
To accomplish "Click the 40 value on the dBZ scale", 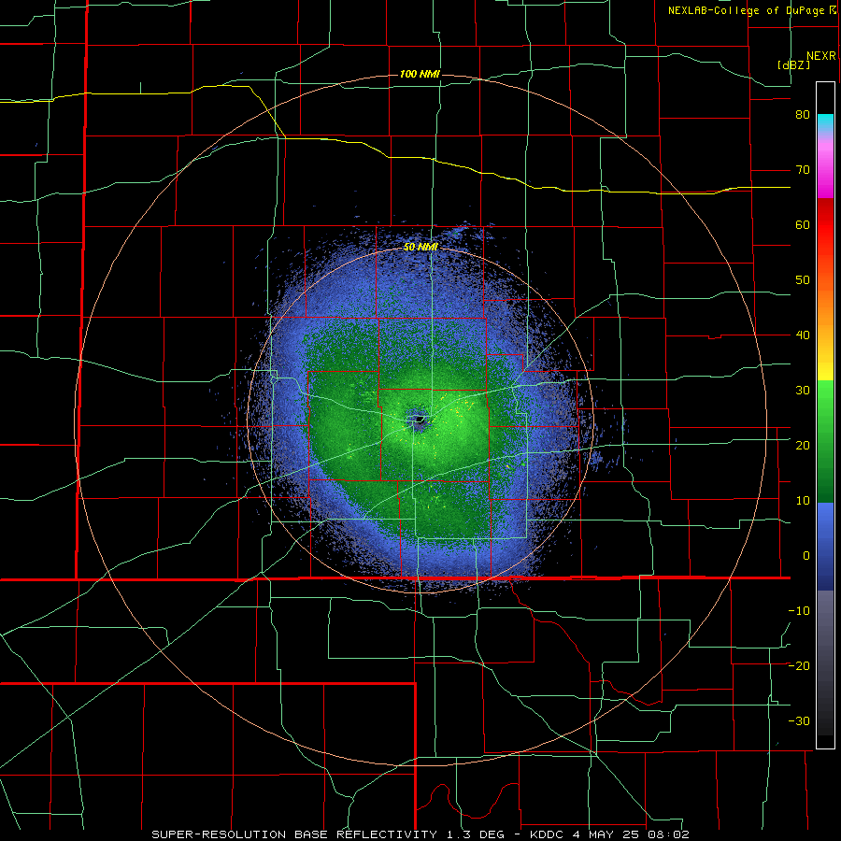I will [x=803, y=335].
